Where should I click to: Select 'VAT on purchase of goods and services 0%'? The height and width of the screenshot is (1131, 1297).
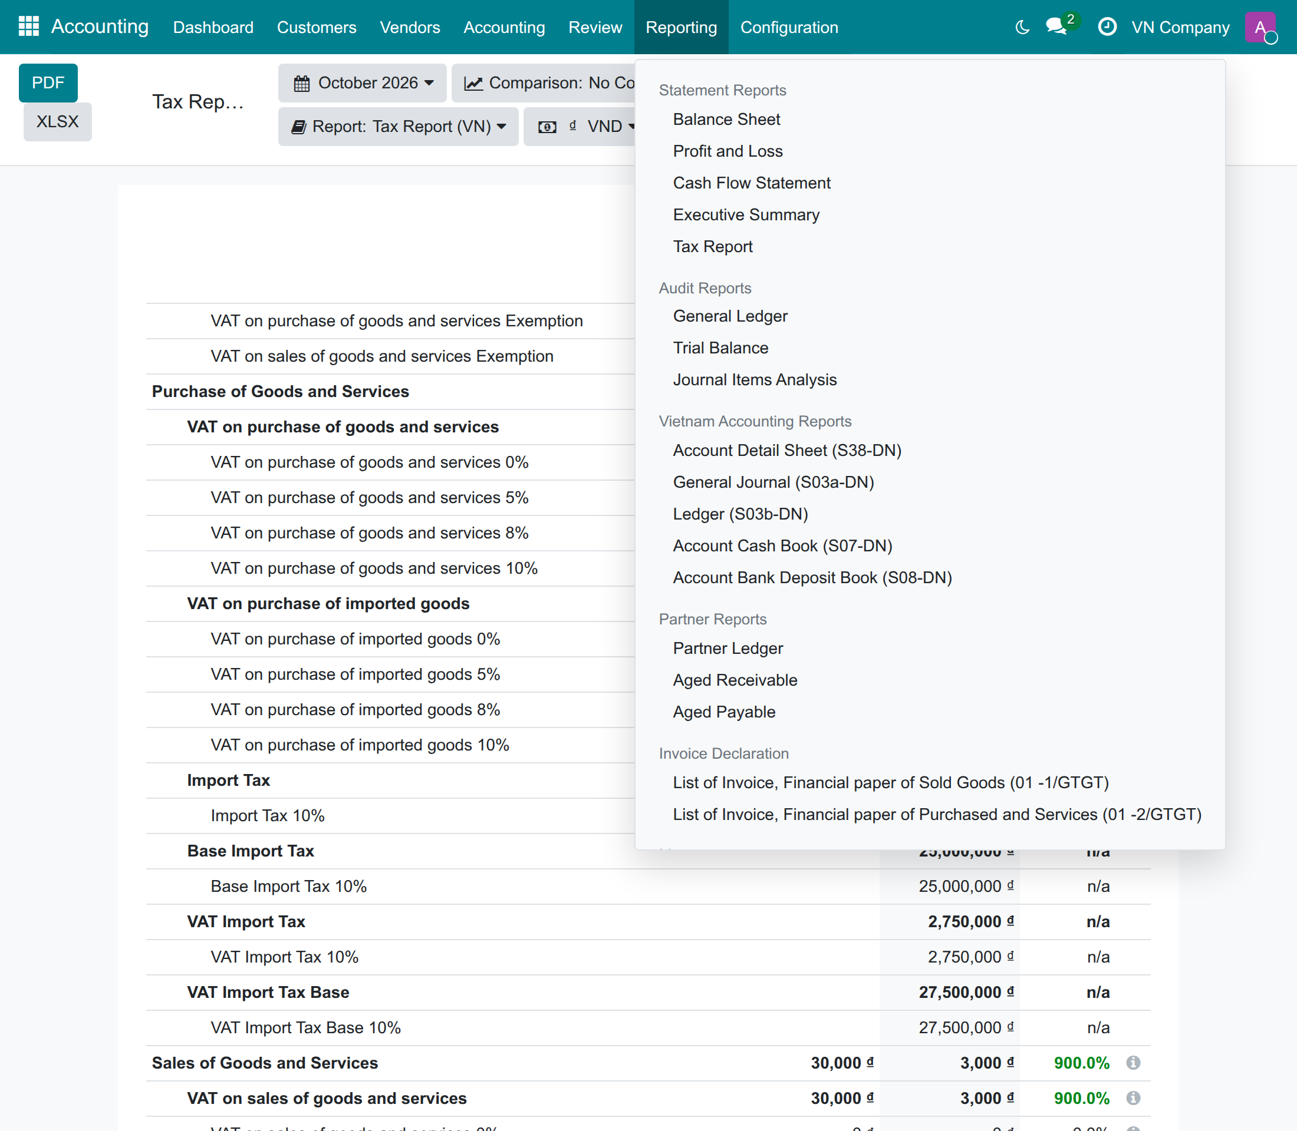(x=370, y=462)
